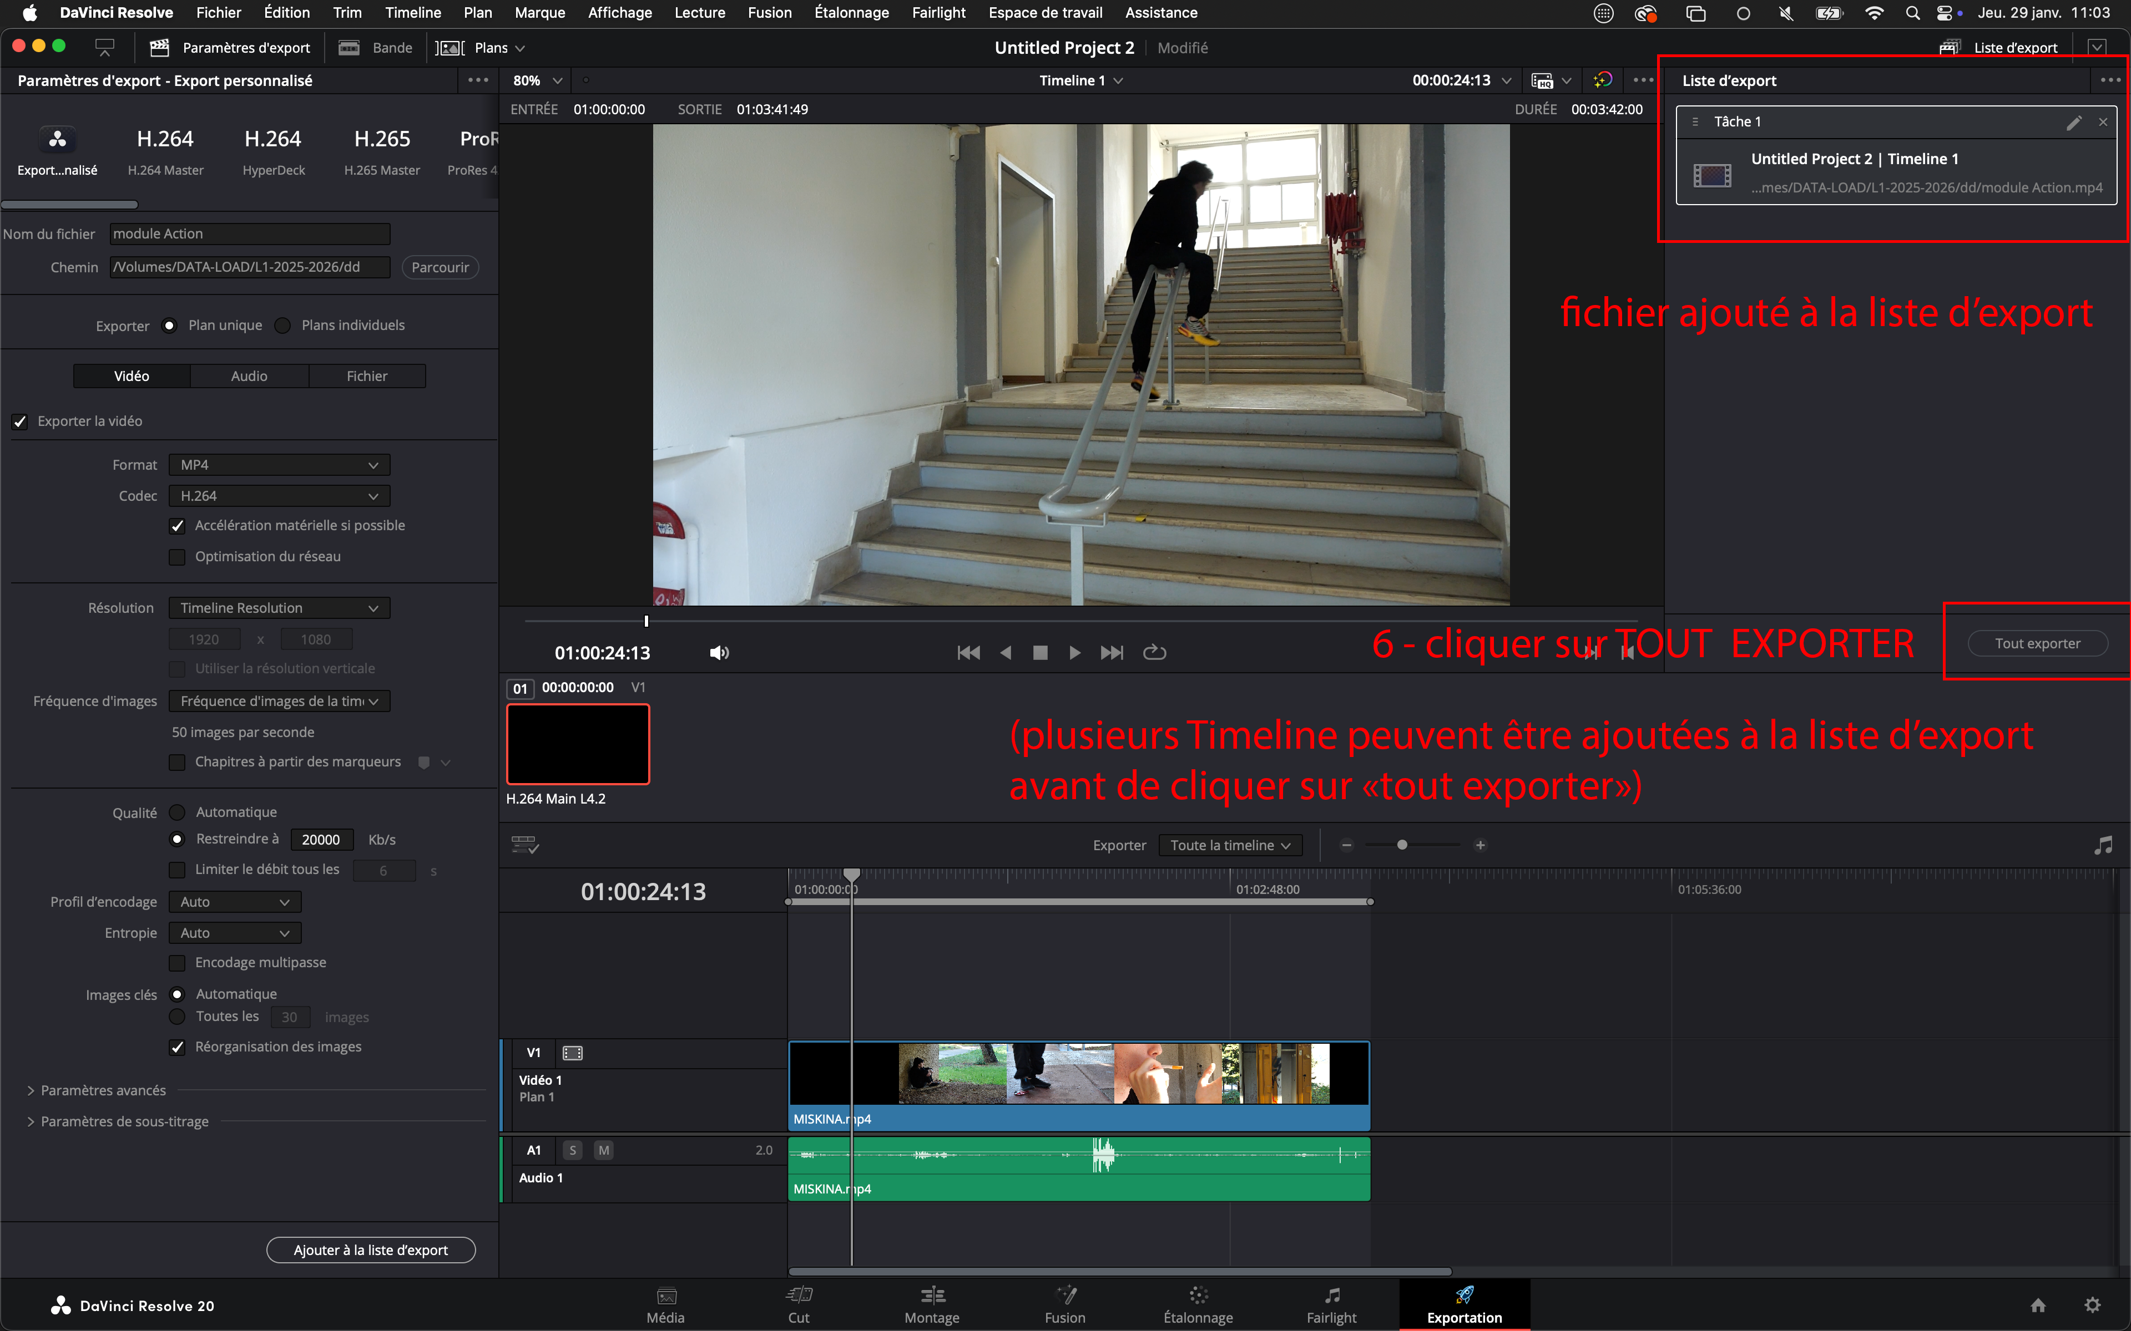Viewport: 2131px width, 1331px height.
Task: Open the Bande panel
Action: coord(377,48)
